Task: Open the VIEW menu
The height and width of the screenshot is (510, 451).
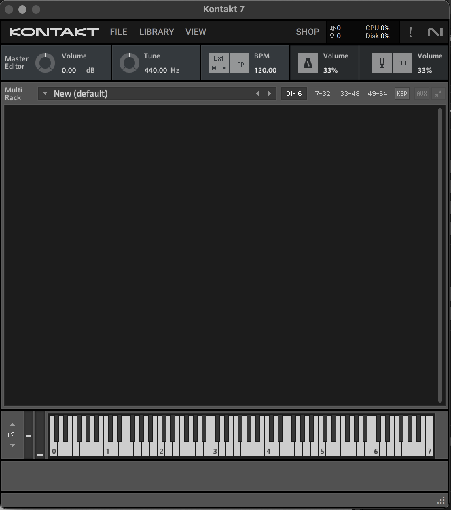Action: click(196, 32)
